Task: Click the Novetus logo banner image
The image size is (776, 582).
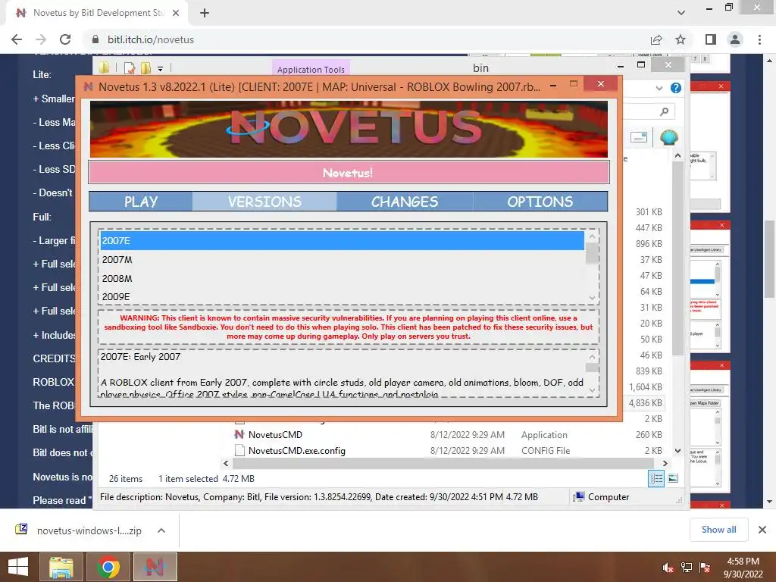Action: click(349, 130)
